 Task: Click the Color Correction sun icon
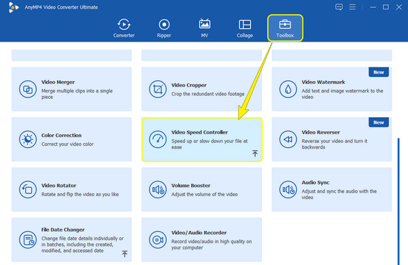tap(28, 140)
